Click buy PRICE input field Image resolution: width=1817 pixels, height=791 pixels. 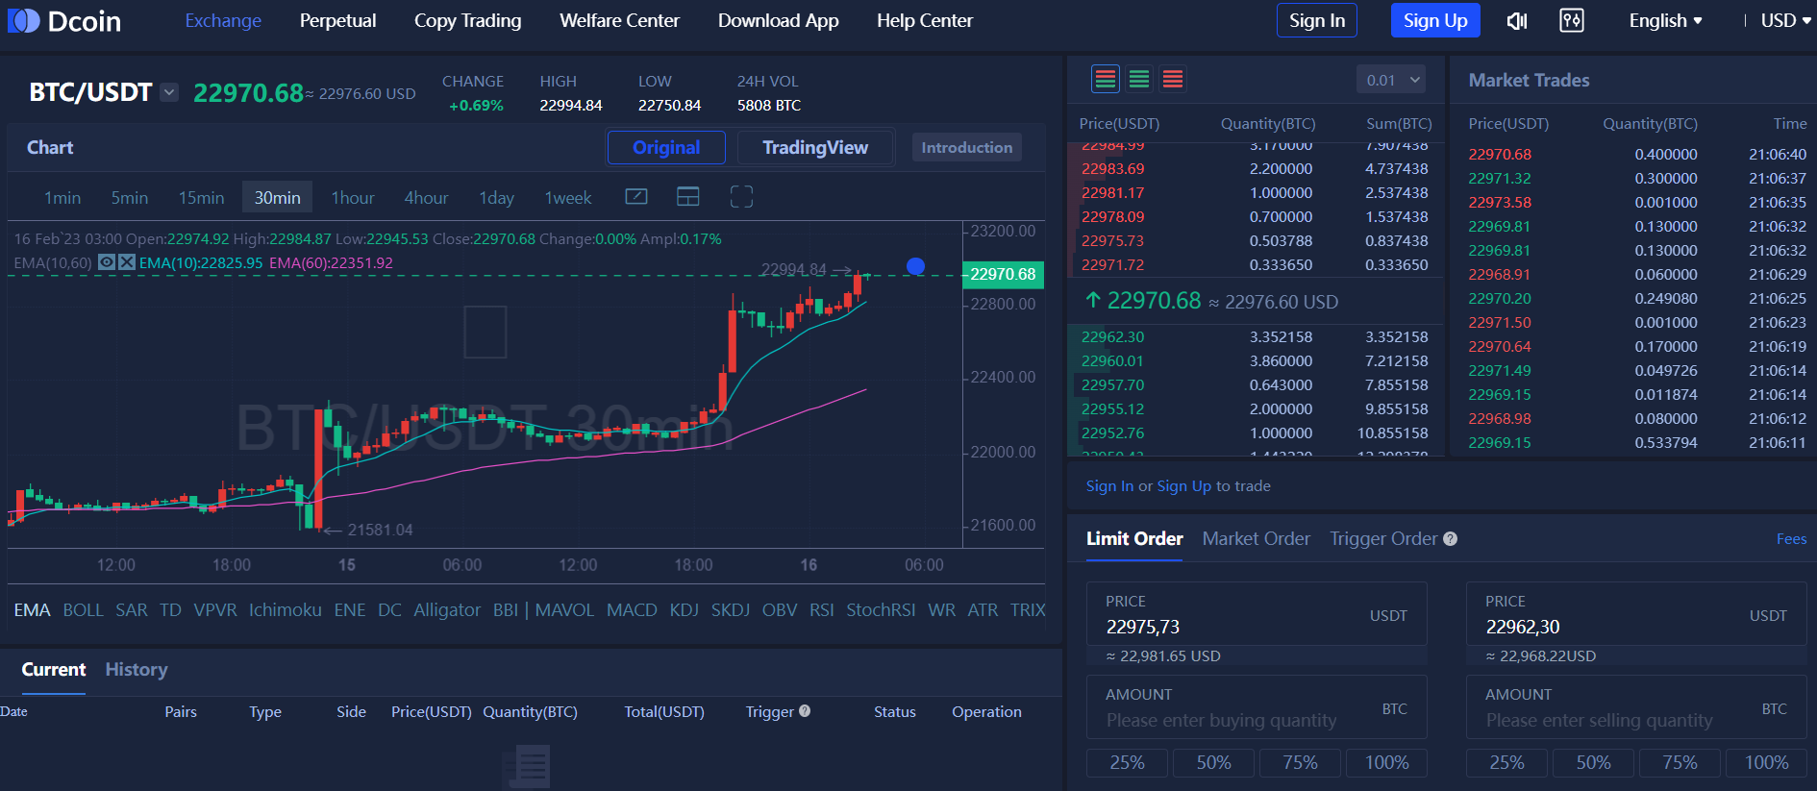pos(1257,614)
